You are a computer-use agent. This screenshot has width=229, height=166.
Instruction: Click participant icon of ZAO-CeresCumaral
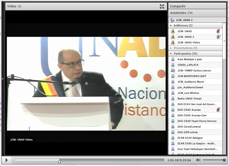click(x=173, y=126)
